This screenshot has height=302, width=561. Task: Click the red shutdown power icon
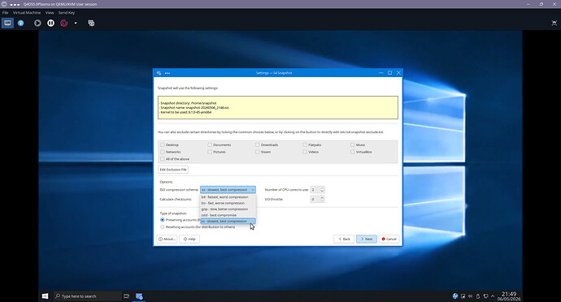click(x=64, y=24)
